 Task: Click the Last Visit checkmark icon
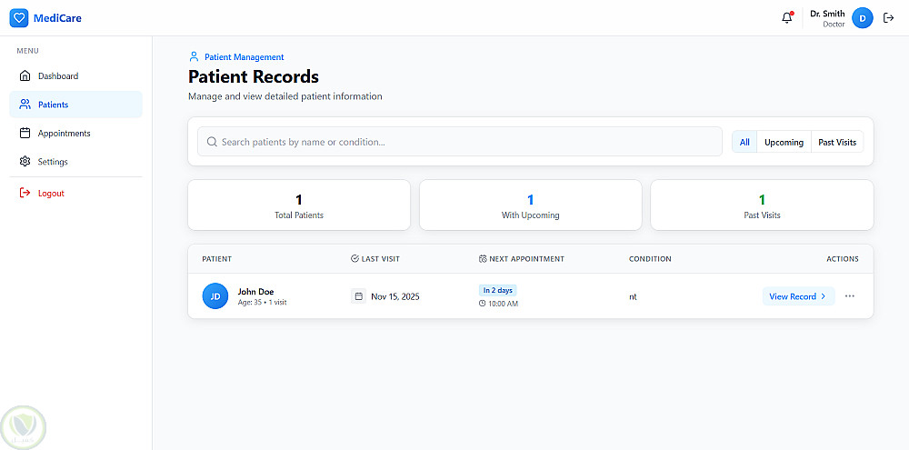click(355, 258)
